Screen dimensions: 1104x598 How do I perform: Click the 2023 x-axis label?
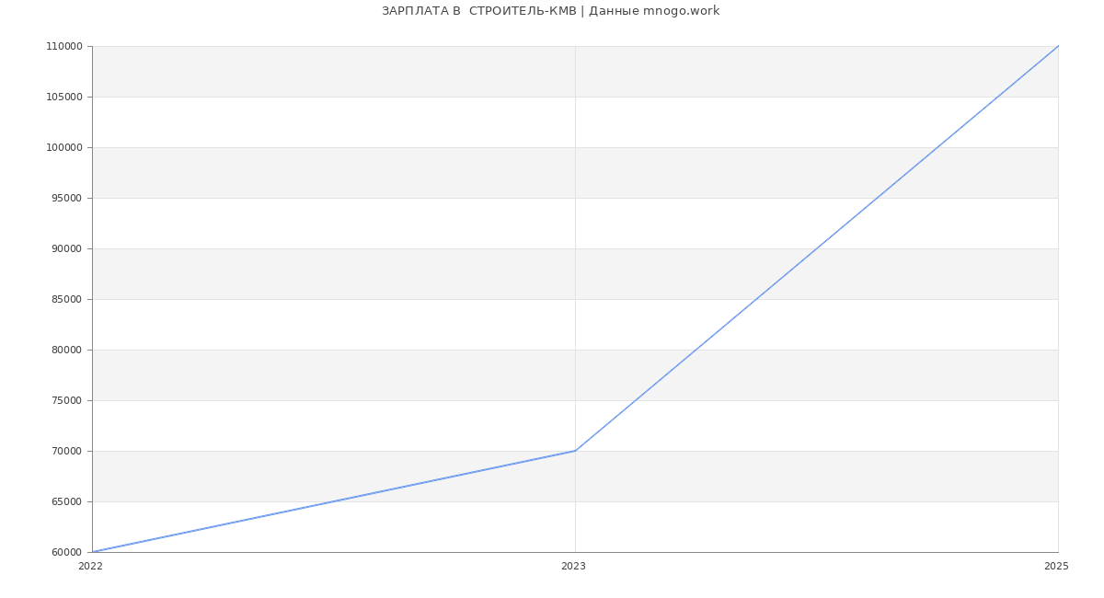pyautogui.click(x=573, y=567)
